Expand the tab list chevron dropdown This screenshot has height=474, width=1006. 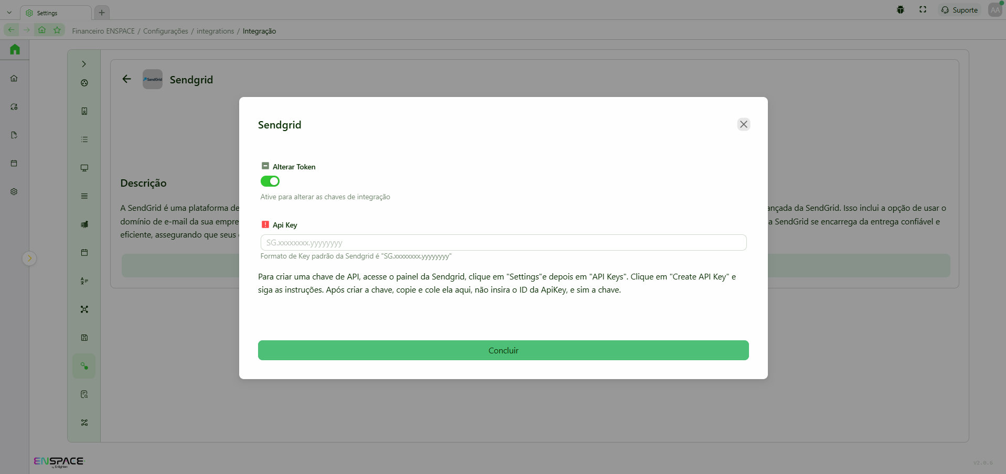coord(9,13)
